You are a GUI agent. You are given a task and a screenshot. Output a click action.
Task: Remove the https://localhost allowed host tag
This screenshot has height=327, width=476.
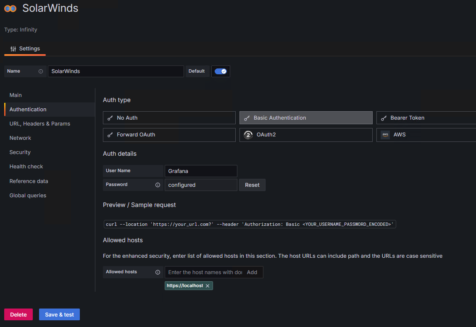pos(208,286)
